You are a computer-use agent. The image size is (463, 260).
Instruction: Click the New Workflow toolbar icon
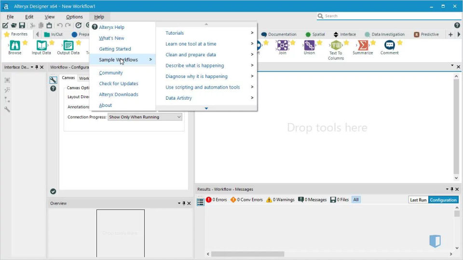point(5,26)
